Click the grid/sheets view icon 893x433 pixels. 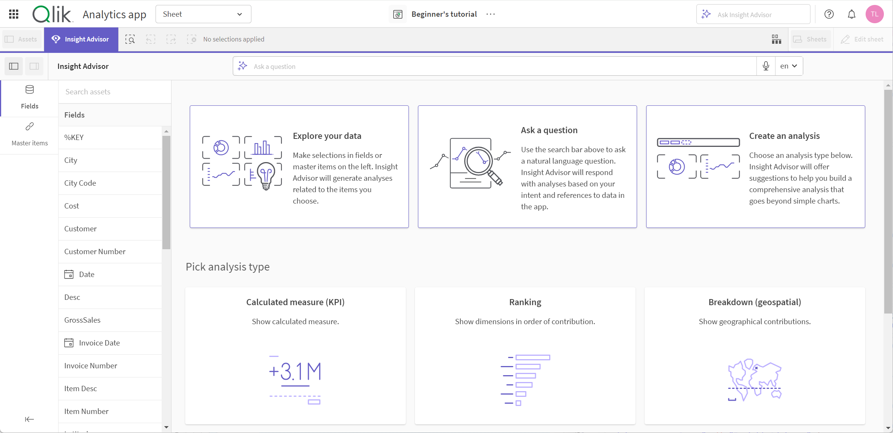(x=776, y=39)
